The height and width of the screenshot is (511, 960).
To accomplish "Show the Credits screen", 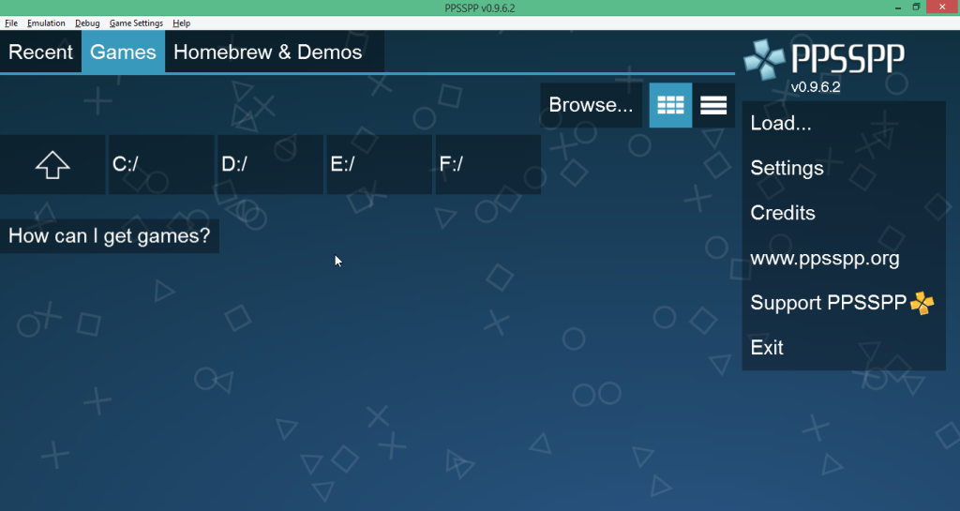I will click(x=844, y=213).
